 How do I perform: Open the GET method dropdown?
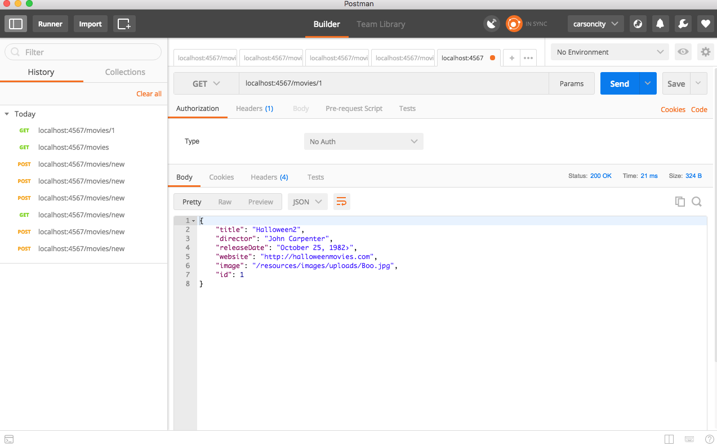(x=206, y=83)
